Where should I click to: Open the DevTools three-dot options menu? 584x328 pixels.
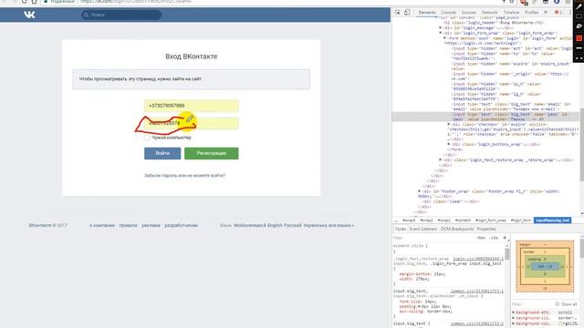coord(569,12)
